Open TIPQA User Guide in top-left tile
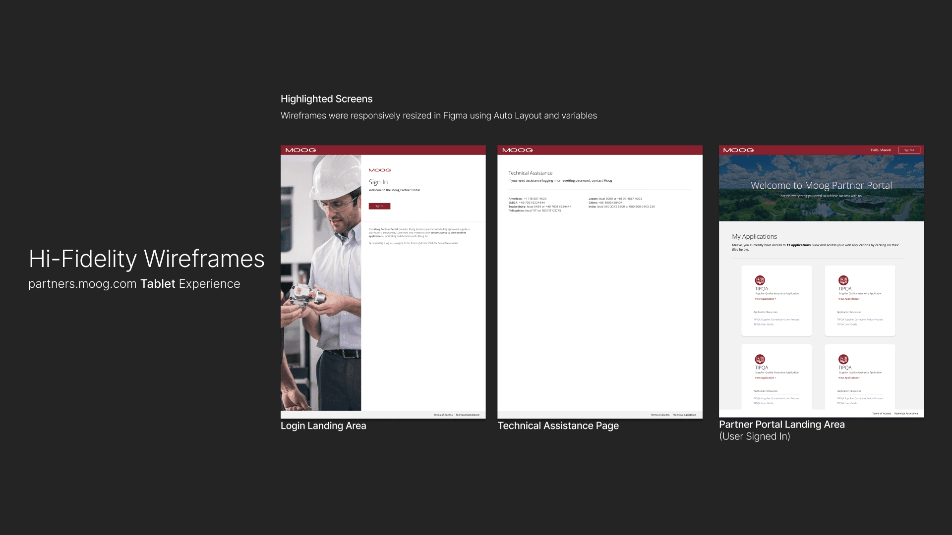Screen dimensions: 952x535 pos(763,324)
